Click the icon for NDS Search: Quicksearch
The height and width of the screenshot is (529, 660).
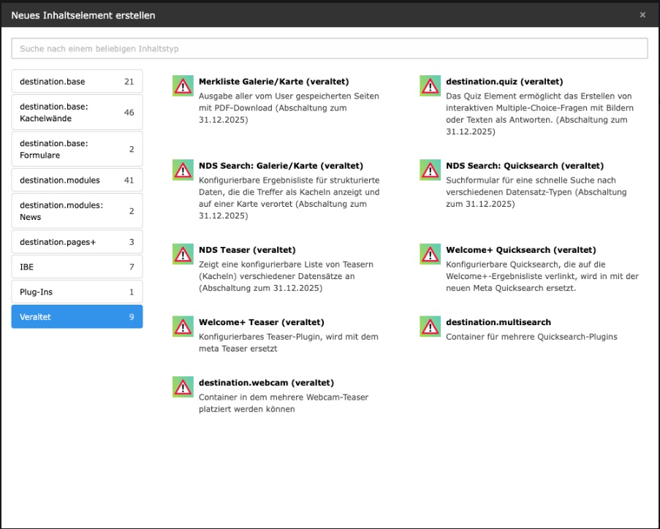point(430,170)
